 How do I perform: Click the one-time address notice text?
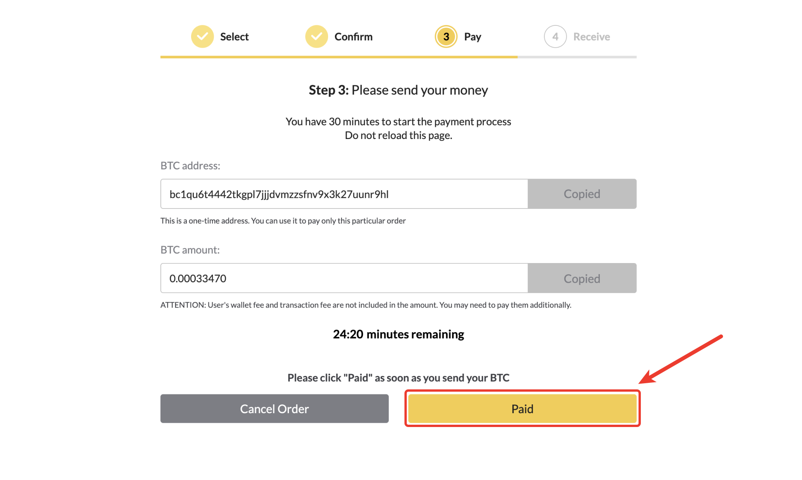pyautogui.click(x=283, y=221)
